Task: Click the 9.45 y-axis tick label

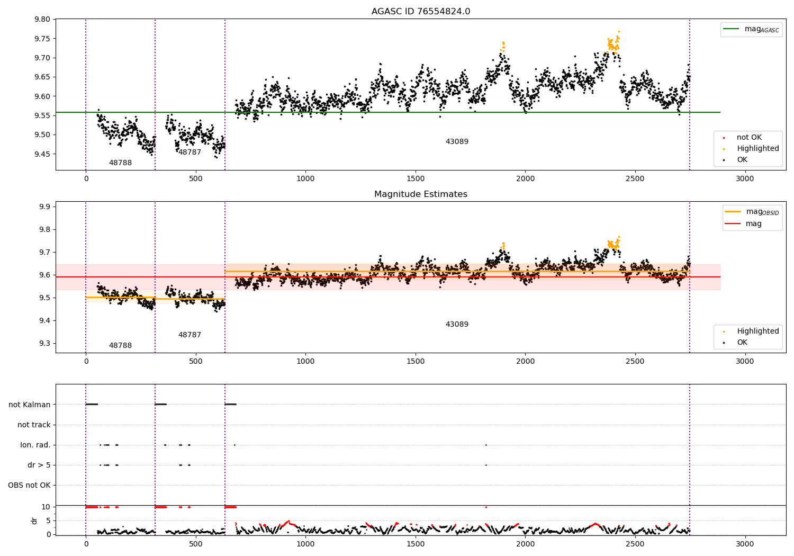Action: (42, 154)
